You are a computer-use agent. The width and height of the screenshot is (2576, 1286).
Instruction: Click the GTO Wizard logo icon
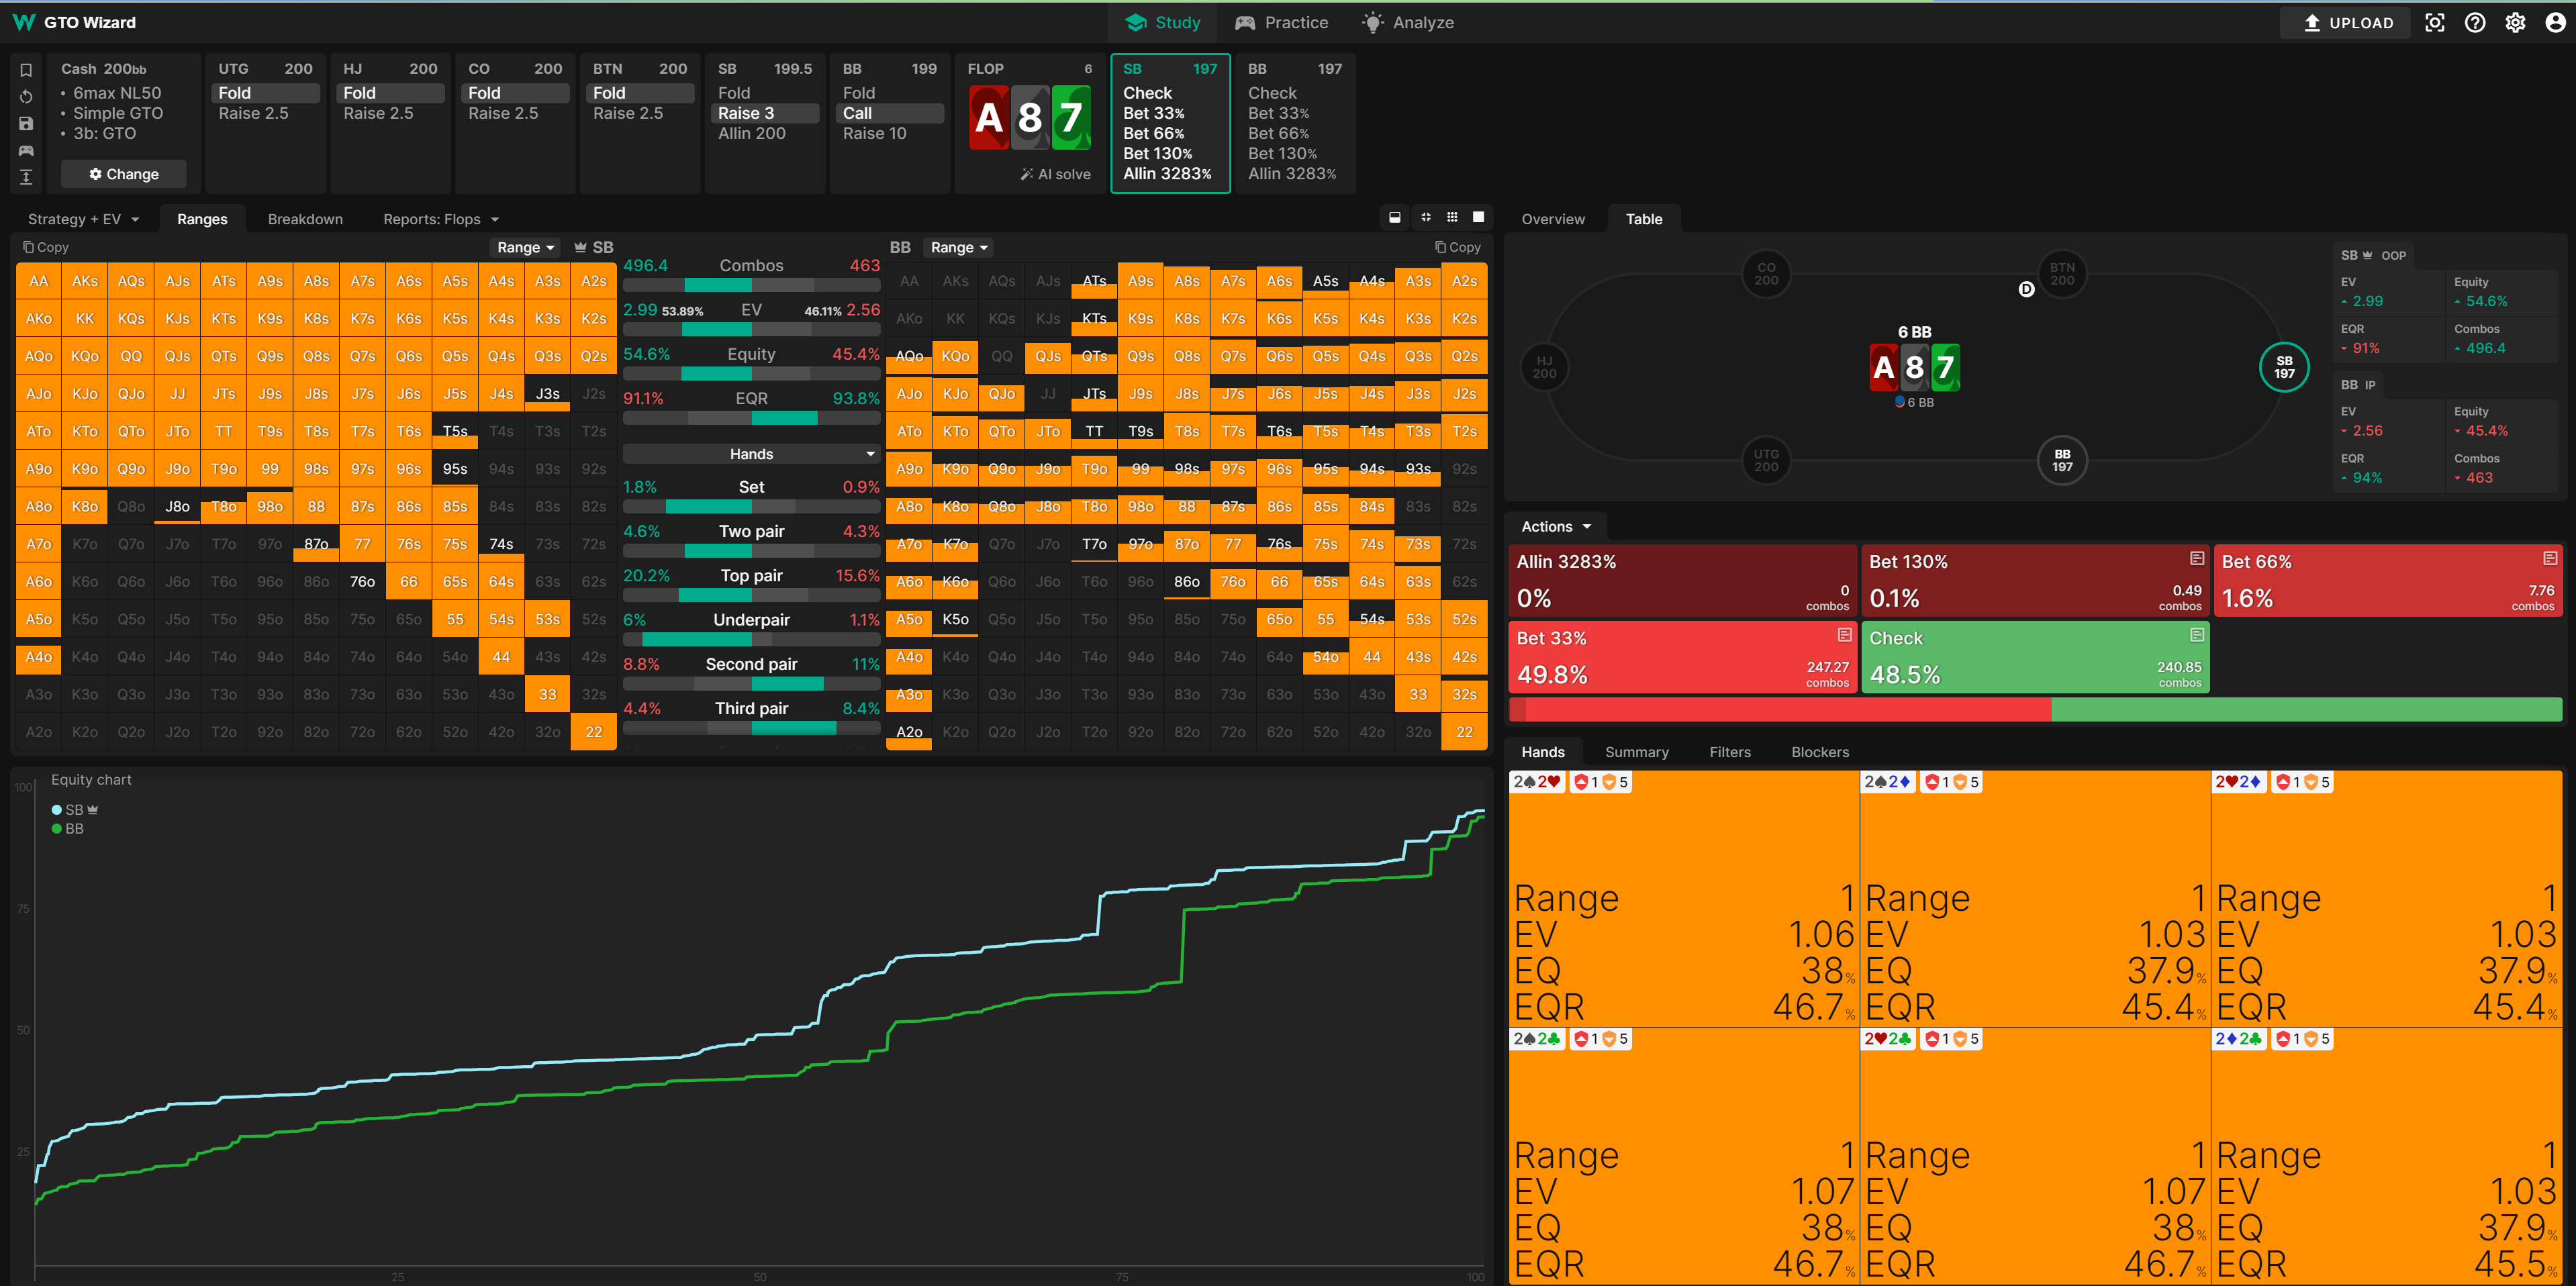click(24, 22)
